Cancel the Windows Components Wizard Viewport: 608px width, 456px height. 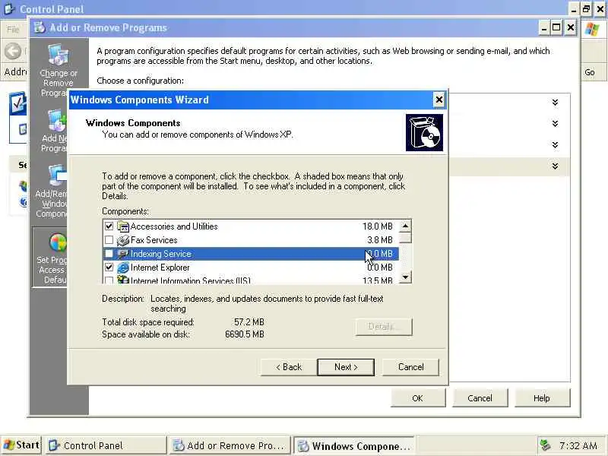pyautogui.click(x=410, y=367)
